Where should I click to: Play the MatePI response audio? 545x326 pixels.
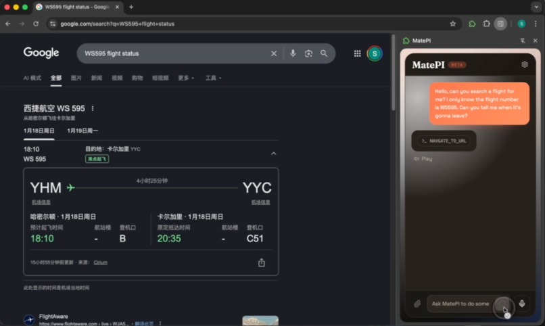point(423,159)
